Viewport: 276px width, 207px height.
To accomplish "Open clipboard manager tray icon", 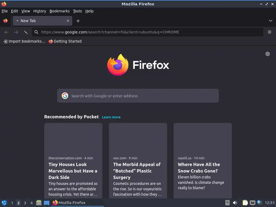I will pyautogui.click(x=245, y=203).
